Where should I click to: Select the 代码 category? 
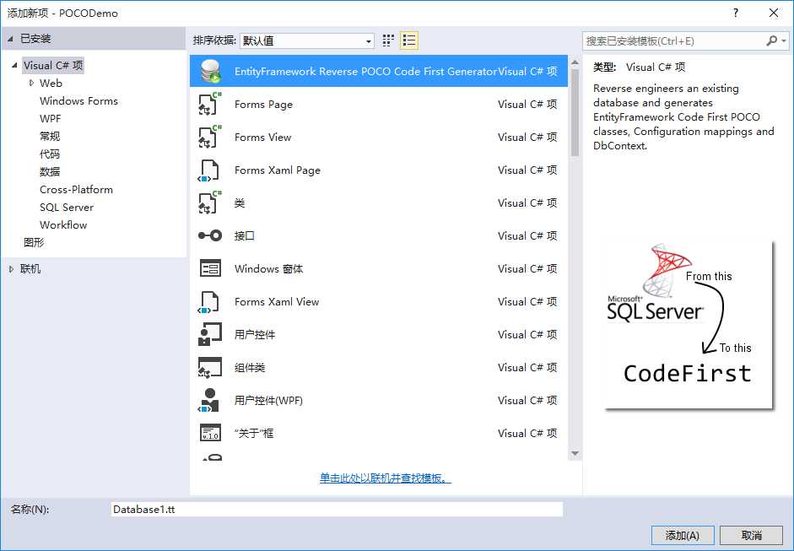50,154
